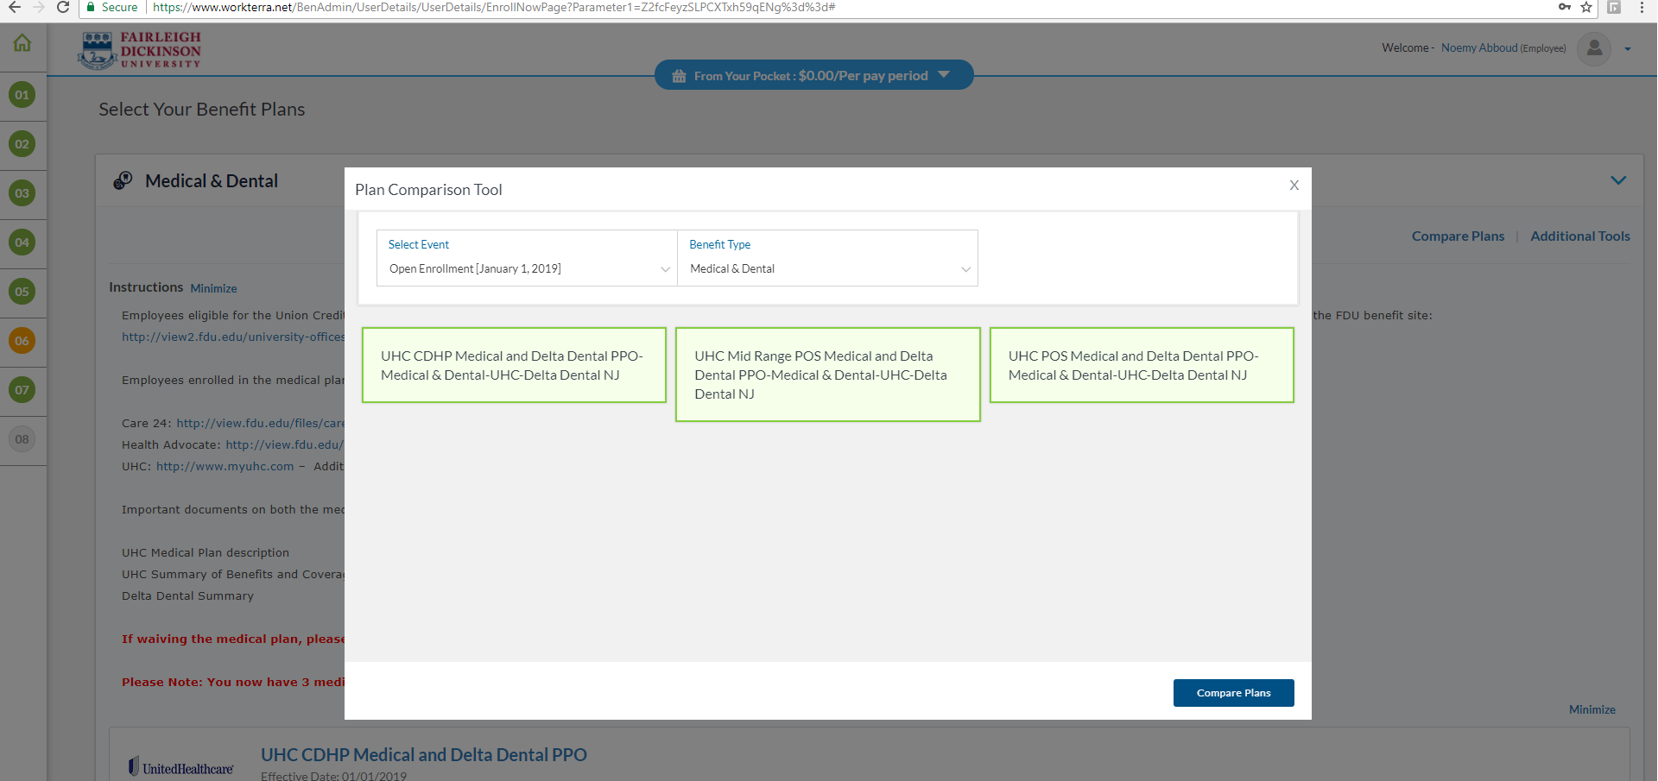The image size is (1658, 781).
Task: Collapse the Medical & Dental section chevron
Action: tap(1618, 180)
